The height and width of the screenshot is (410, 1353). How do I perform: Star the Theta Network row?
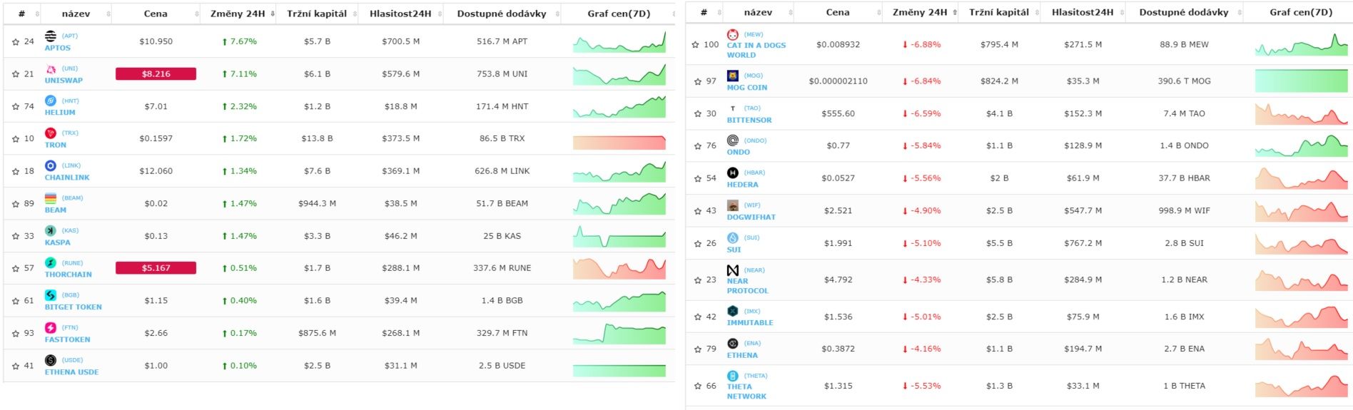[x=698, y=386]
